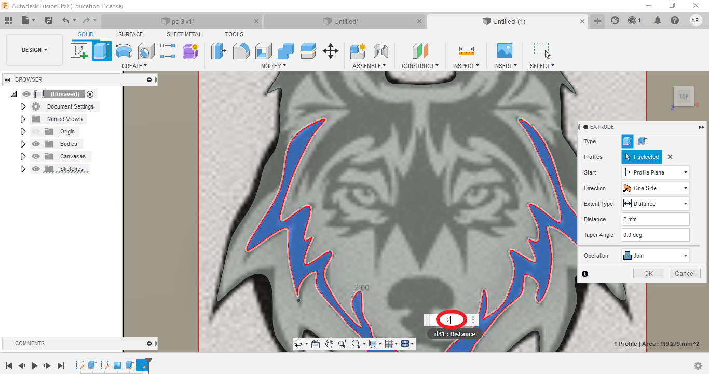Select the Create Sketch tool

(x=79, y=51)
